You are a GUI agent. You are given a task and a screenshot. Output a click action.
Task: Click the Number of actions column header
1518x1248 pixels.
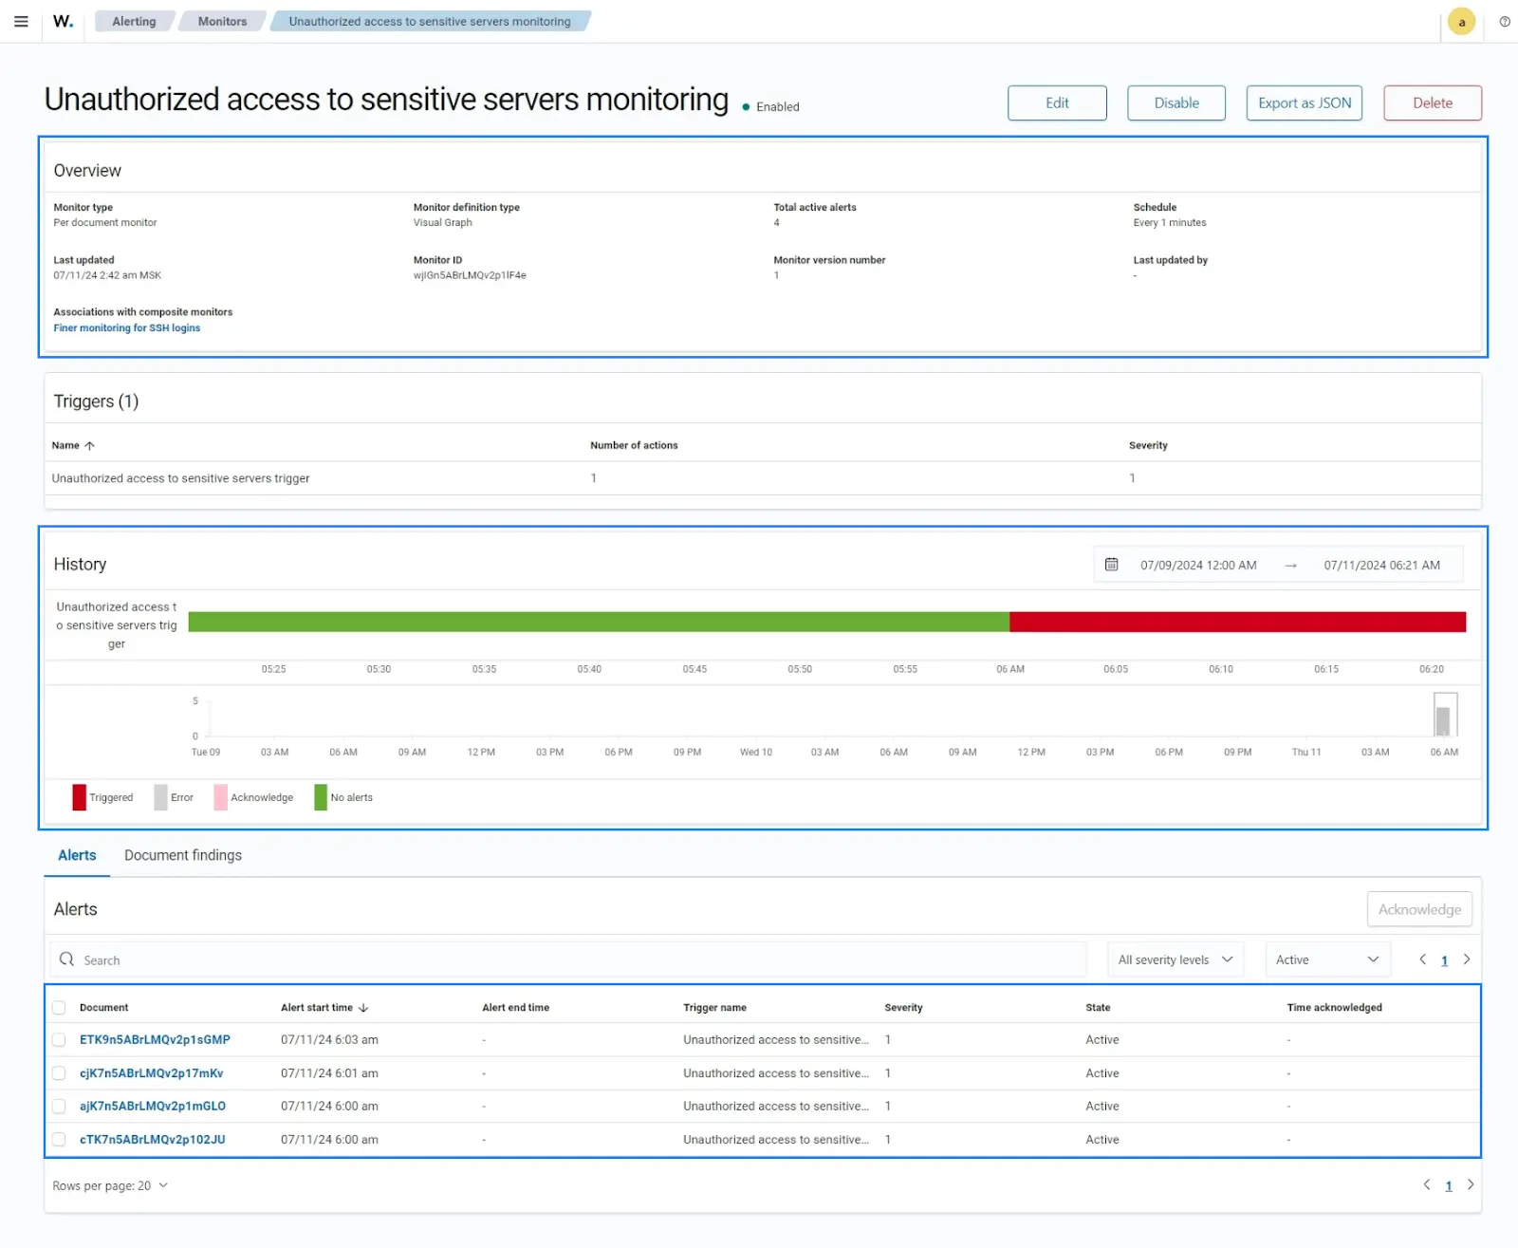pyautogui.click(x=634, y=445)
